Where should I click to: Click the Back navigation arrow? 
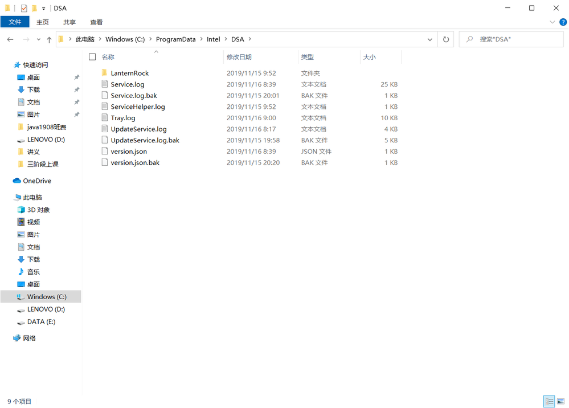(x=10, y=39)
